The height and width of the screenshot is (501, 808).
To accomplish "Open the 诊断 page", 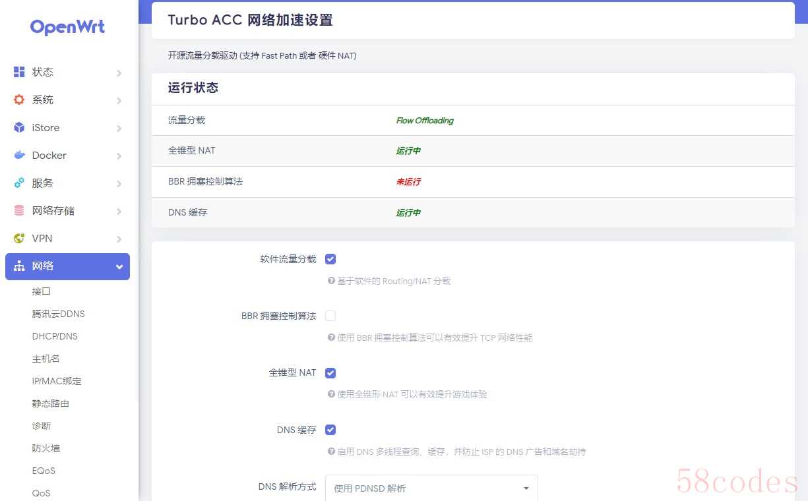I will [41, 426].
